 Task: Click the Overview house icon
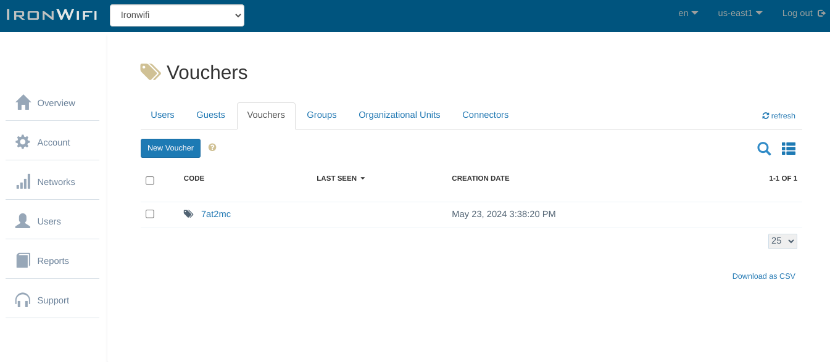click(x=23, y=102)
